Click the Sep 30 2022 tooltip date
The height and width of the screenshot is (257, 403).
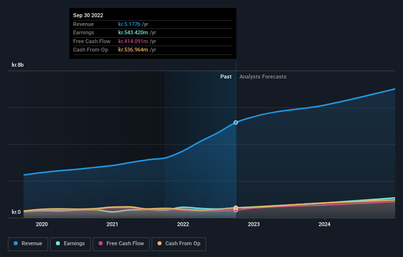(88, 15)
